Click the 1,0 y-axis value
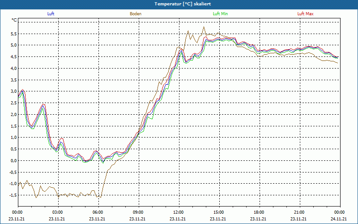The image size is (358, 224). 14,138
